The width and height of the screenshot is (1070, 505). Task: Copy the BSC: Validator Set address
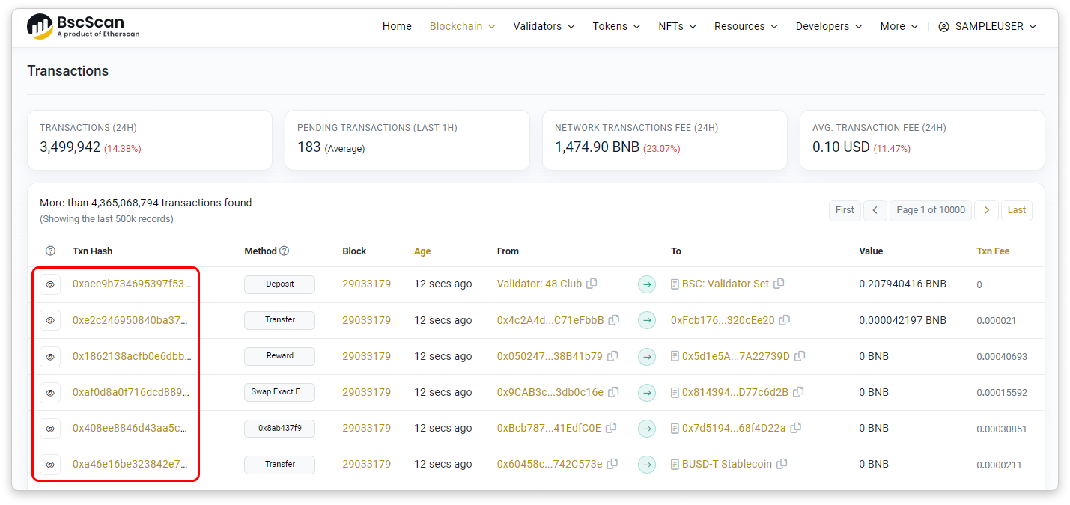click(x=779, y=284)
